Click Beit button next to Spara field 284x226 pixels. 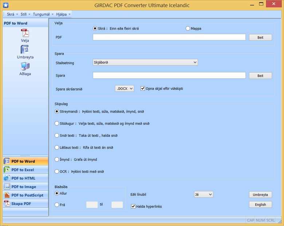[x=260, y=76]
